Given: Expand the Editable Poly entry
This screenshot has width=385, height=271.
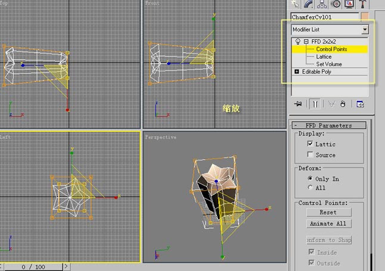Looking at the screenshot, I should (297, 71).
